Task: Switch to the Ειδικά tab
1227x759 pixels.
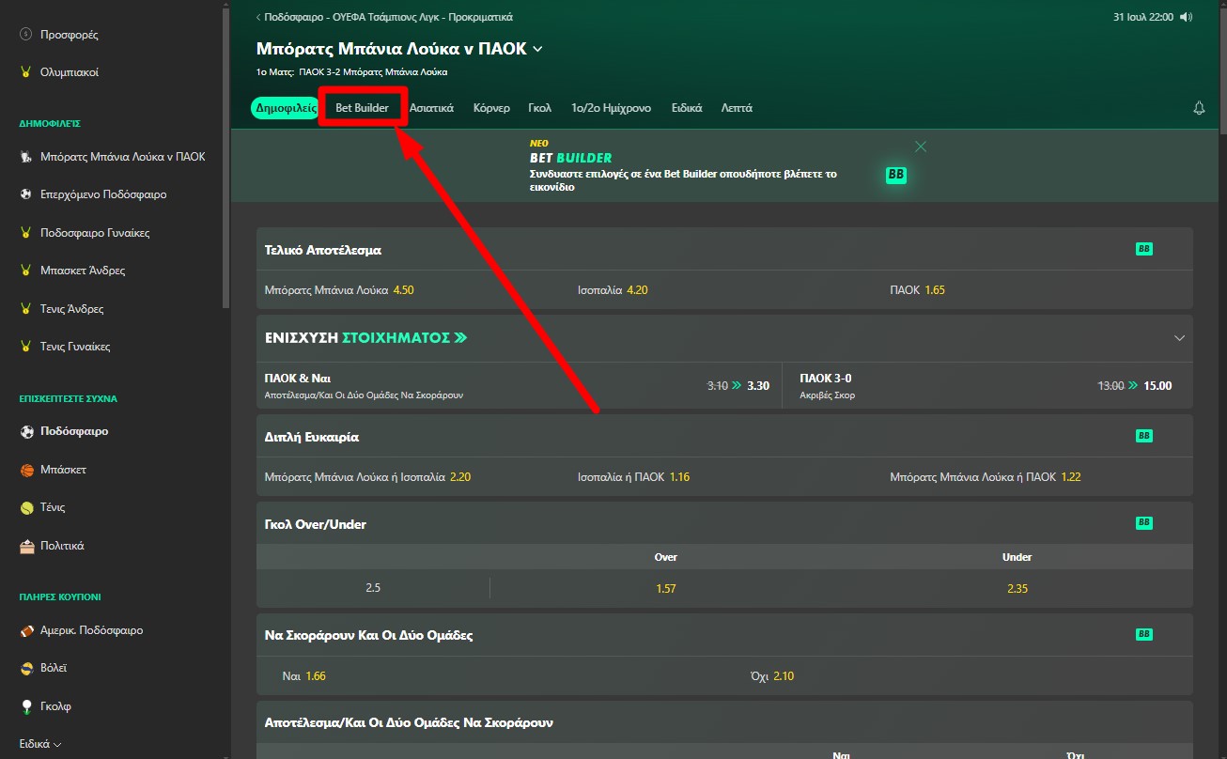Action: (x=687, y=108)
